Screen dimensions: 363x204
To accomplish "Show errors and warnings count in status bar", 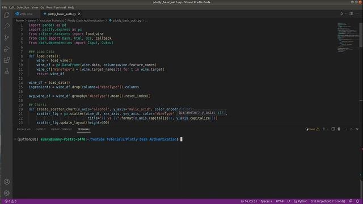I will [10, 201].
